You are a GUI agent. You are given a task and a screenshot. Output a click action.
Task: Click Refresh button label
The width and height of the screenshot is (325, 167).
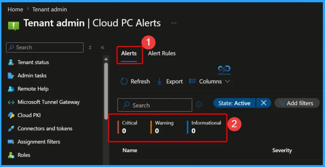[x=140, y=81]
